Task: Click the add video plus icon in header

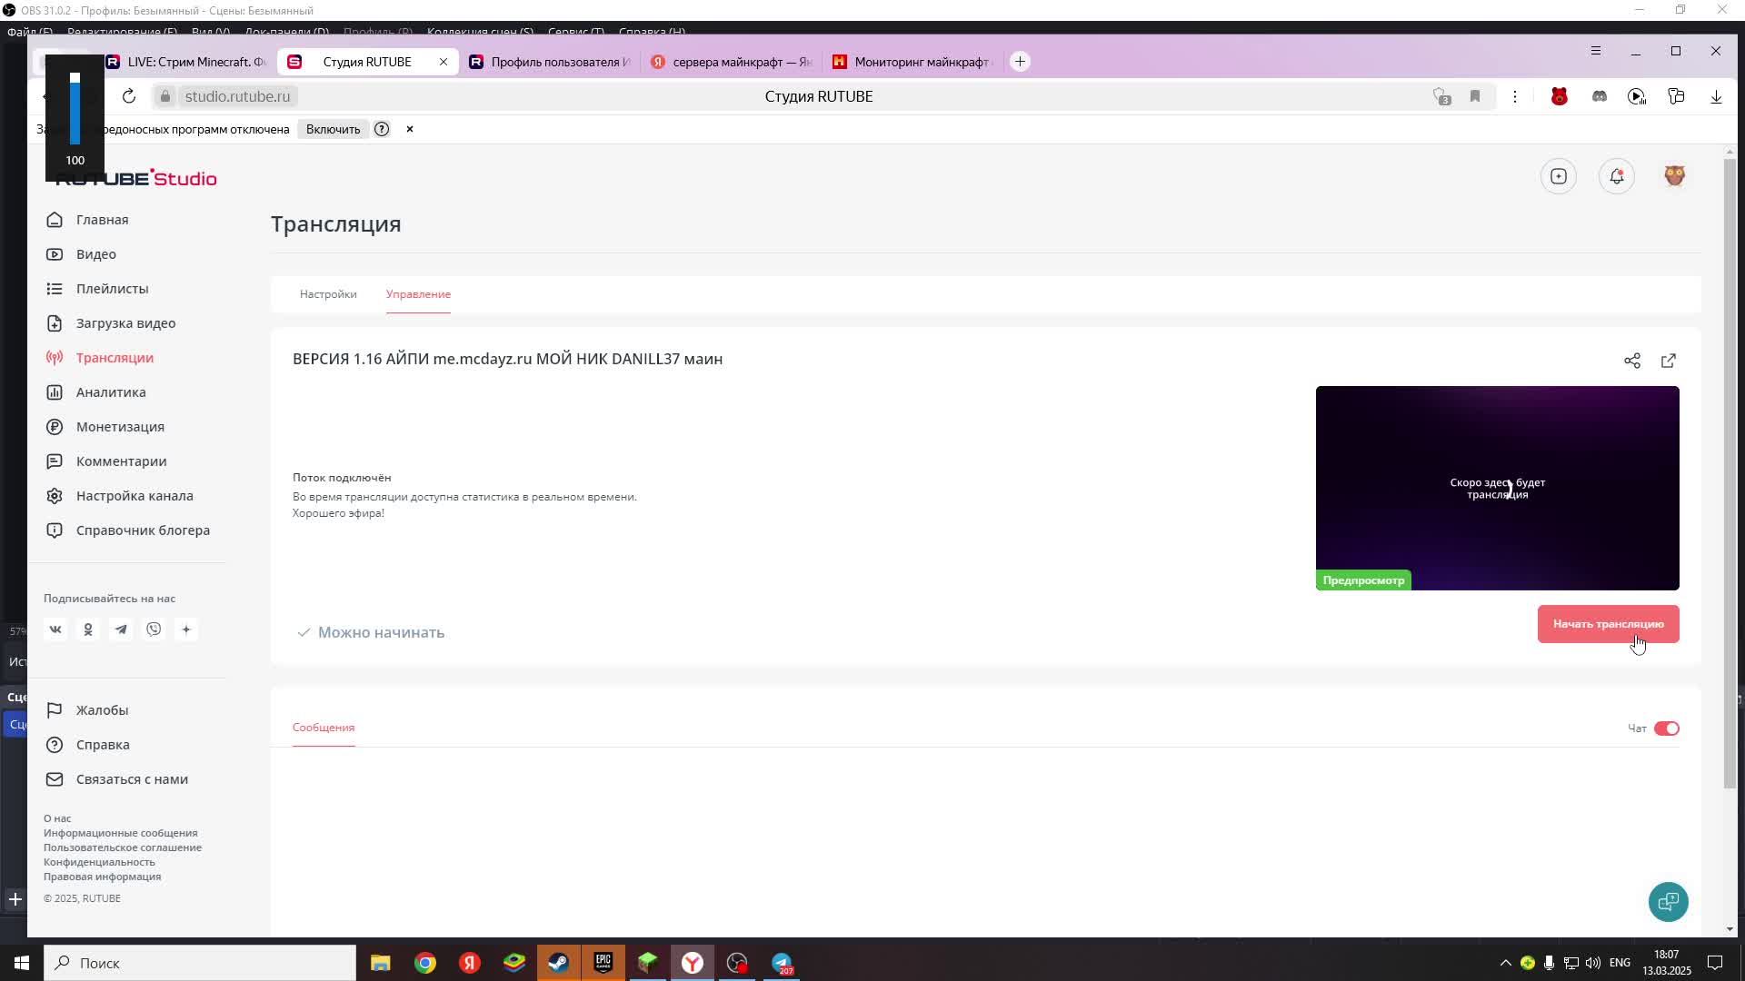Action: [1559, 176]
